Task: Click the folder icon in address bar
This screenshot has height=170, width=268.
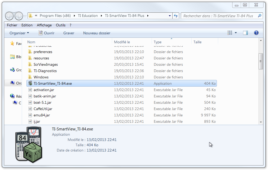Action: click(x=30, y=16)
